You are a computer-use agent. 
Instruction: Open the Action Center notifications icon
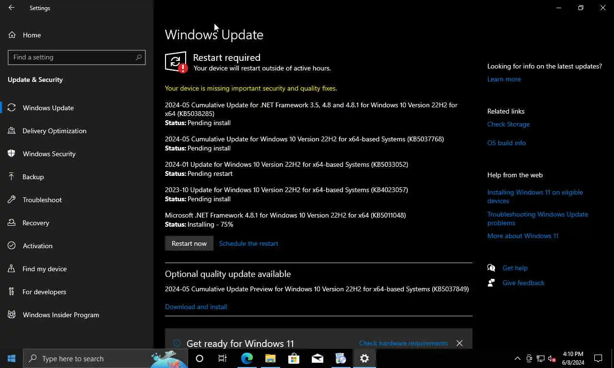click(598, 358)
